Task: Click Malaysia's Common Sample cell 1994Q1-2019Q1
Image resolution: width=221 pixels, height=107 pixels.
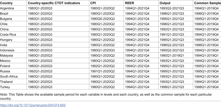Action: click(207, 55)
